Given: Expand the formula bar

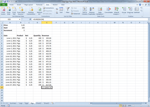Looking at the screenshot, I should click(149, 19).
